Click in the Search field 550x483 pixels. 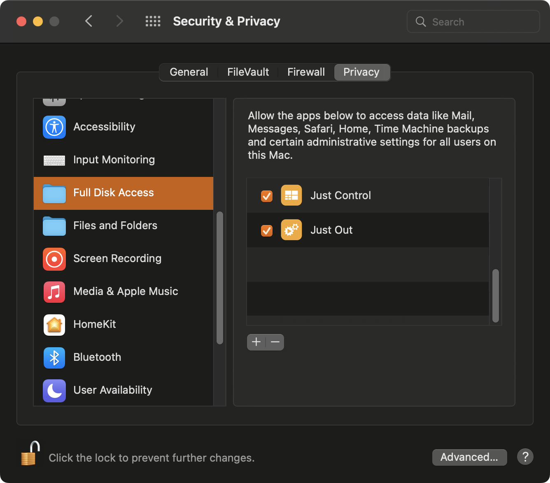(473, 22)
